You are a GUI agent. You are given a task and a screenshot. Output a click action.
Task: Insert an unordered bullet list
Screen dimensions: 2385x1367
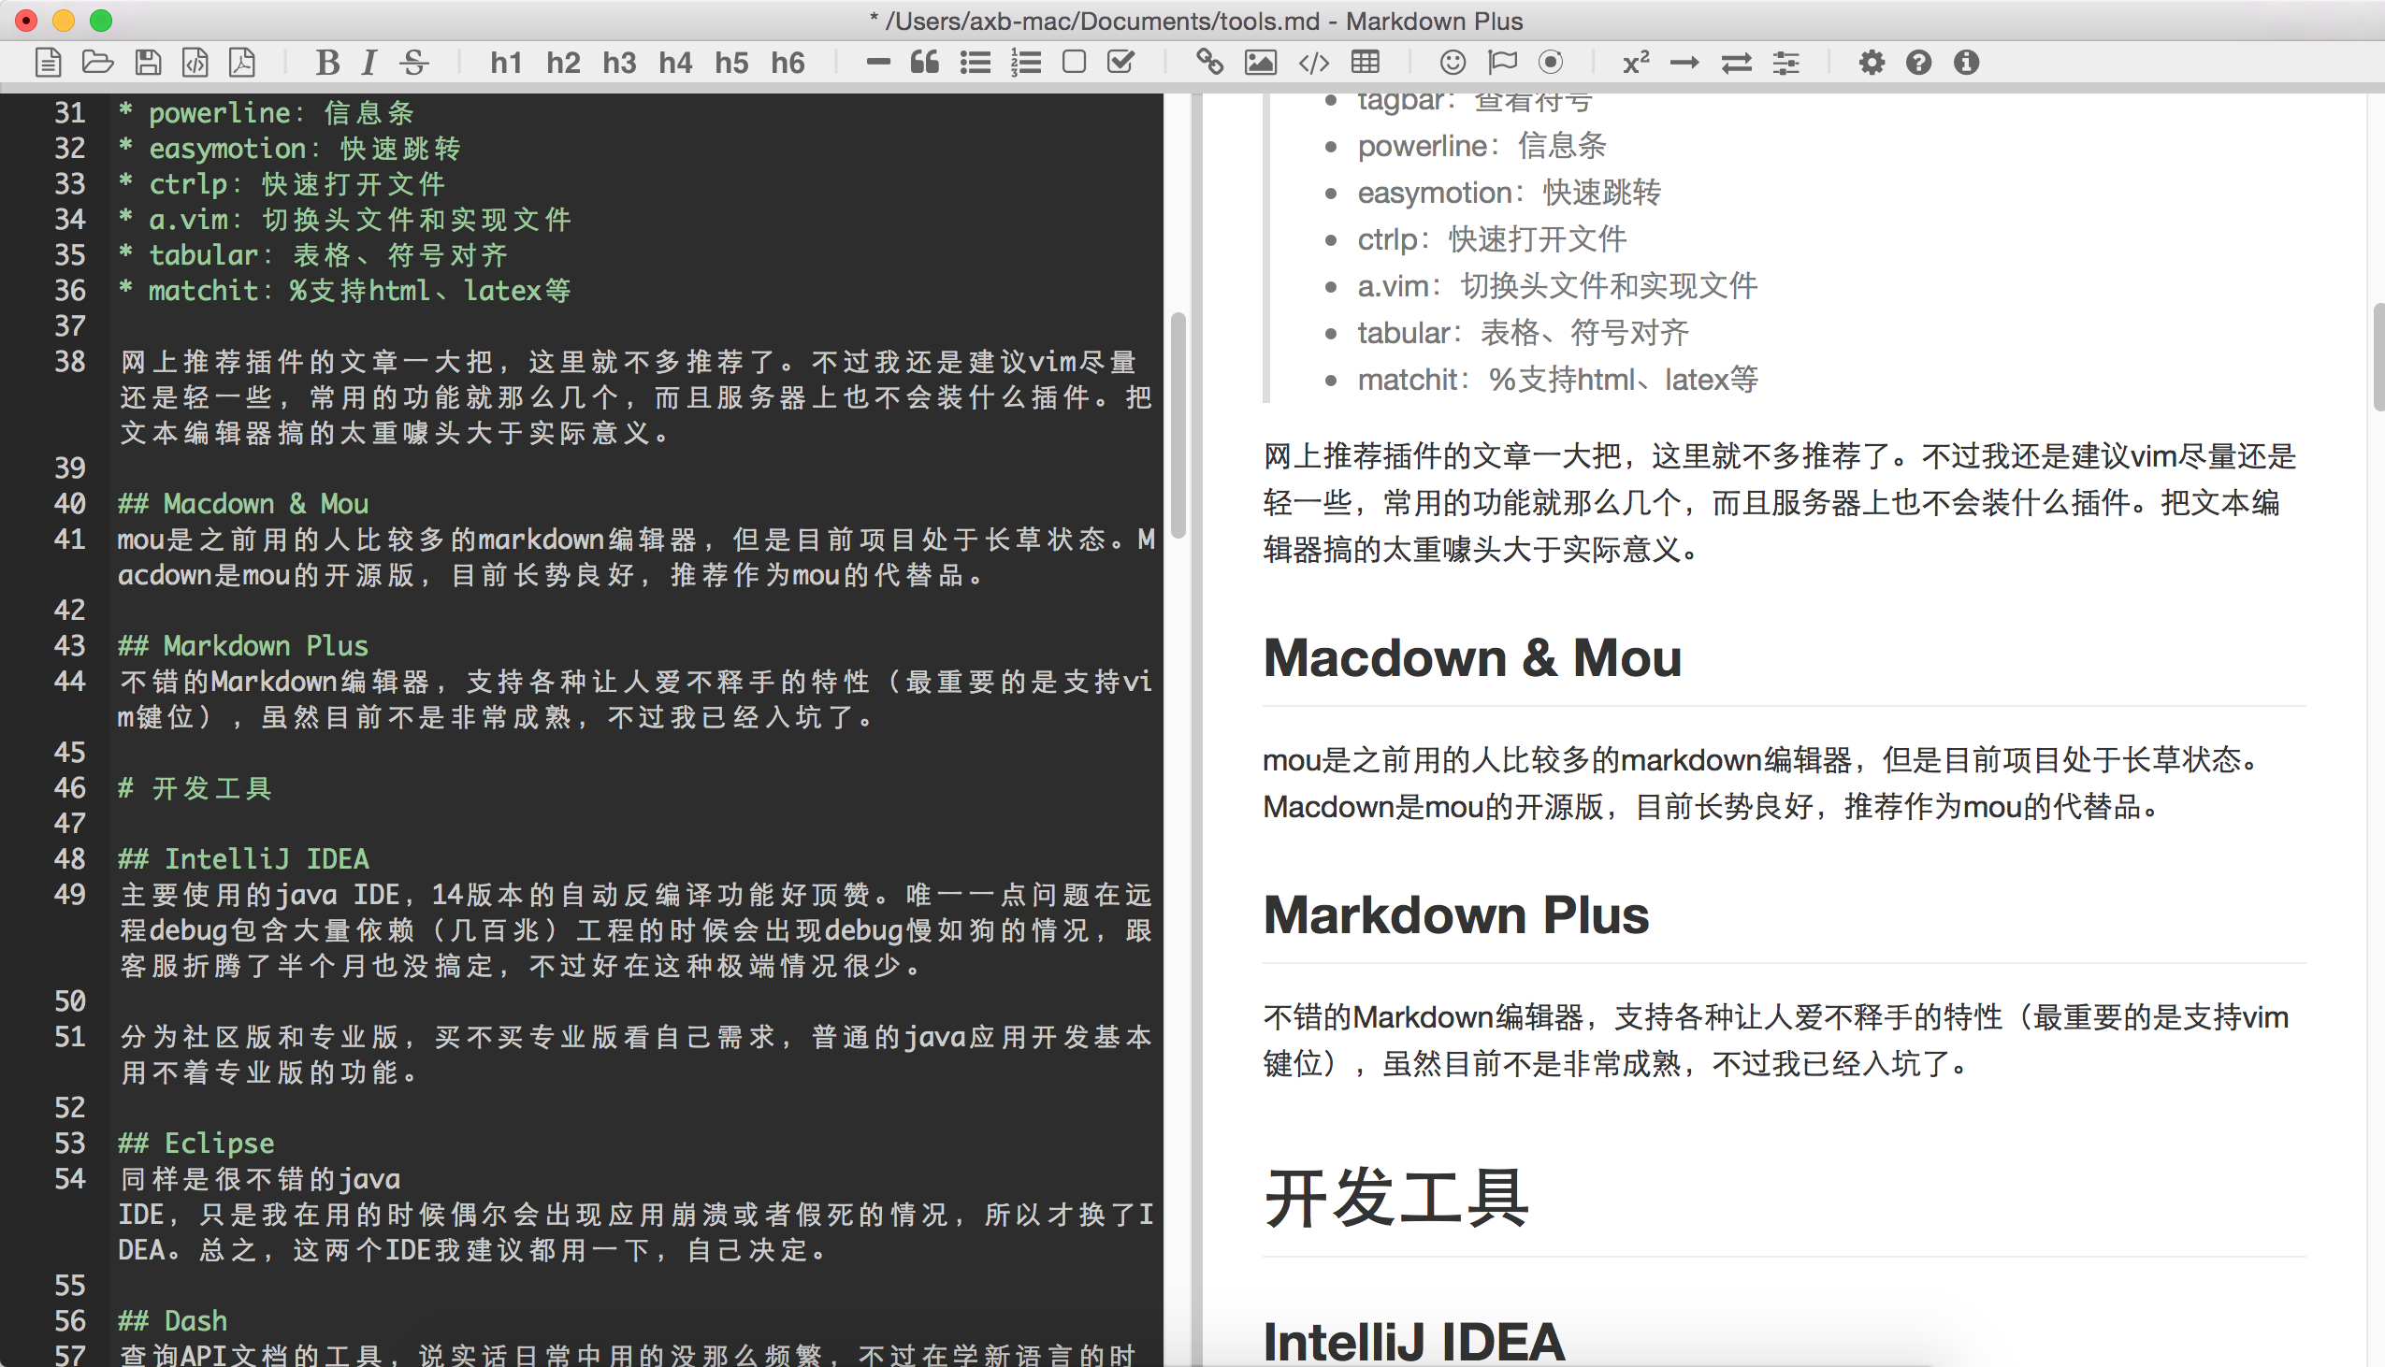pos(976,63)
